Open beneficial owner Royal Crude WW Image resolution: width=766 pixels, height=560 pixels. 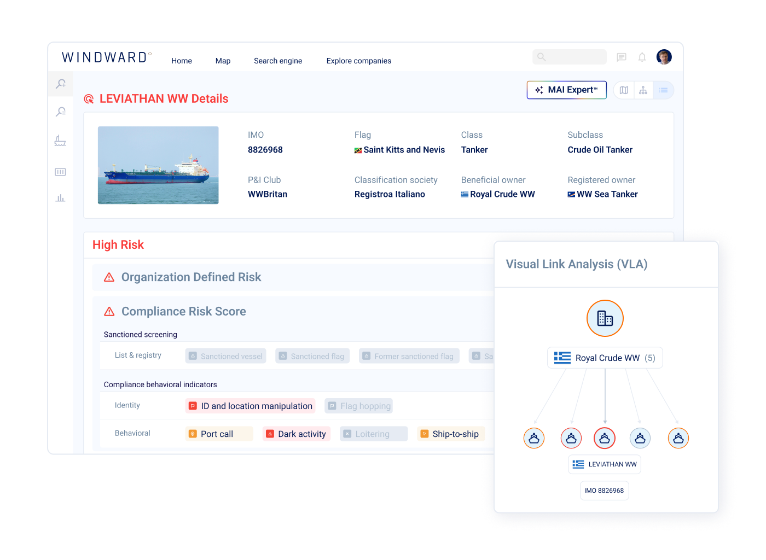point(498,194)
